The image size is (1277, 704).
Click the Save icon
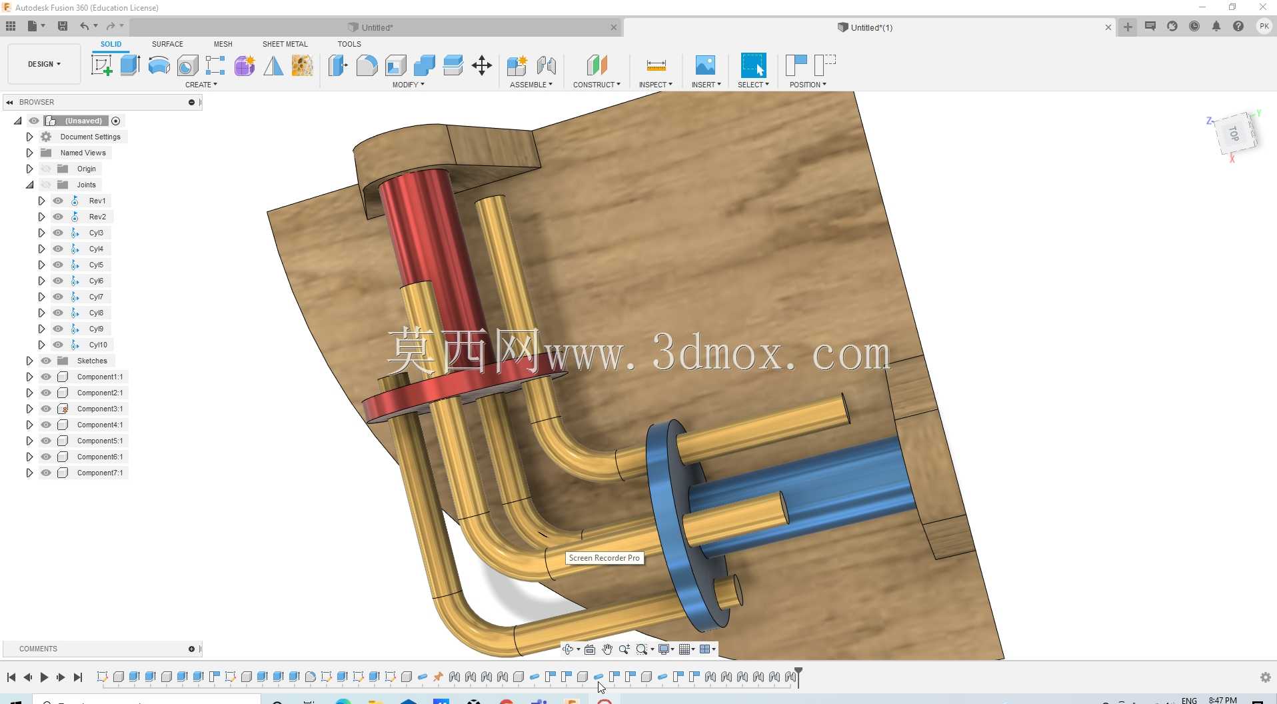[63, 26]
